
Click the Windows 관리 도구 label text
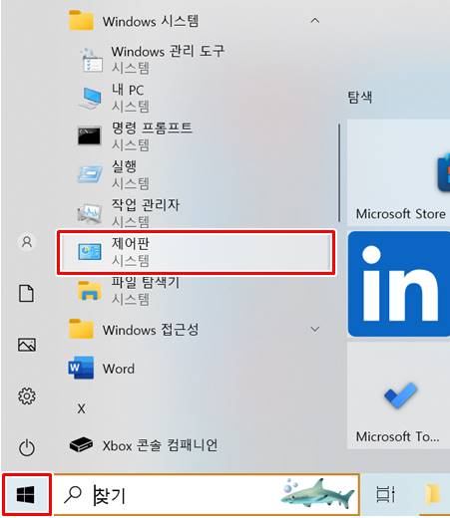[x=168, y=52]
